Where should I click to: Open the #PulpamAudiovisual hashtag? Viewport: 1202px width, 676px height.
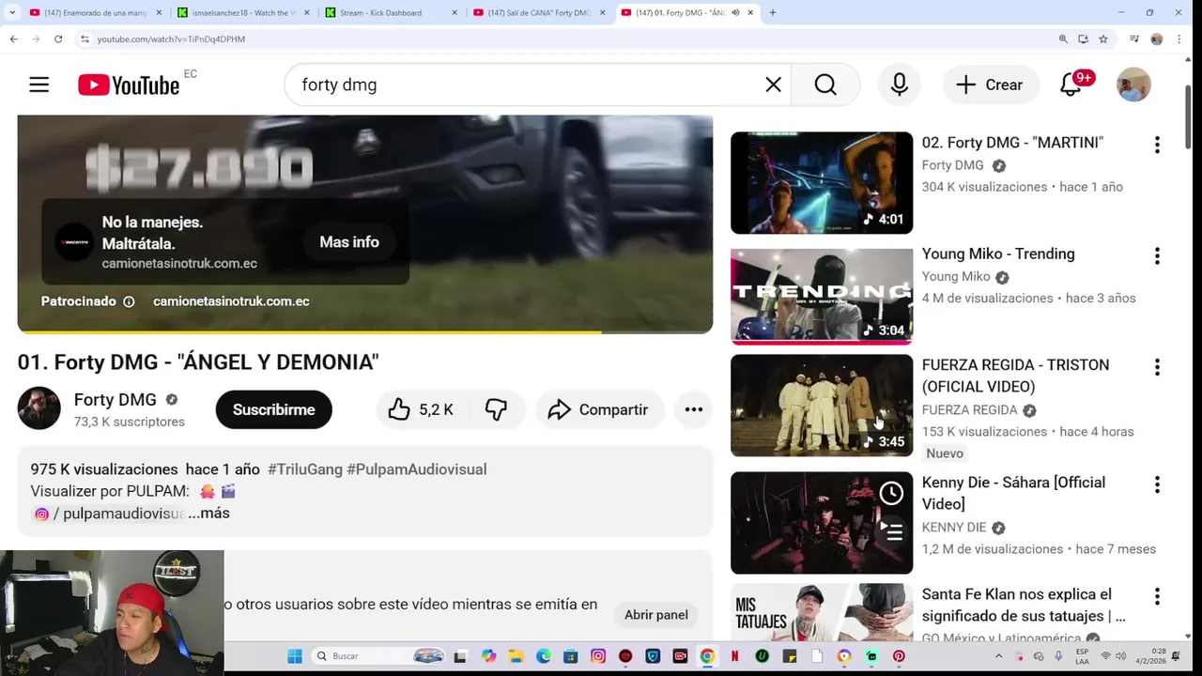(x=416, y=469)
